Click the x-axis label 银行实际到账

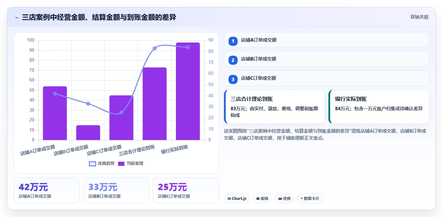175,149
